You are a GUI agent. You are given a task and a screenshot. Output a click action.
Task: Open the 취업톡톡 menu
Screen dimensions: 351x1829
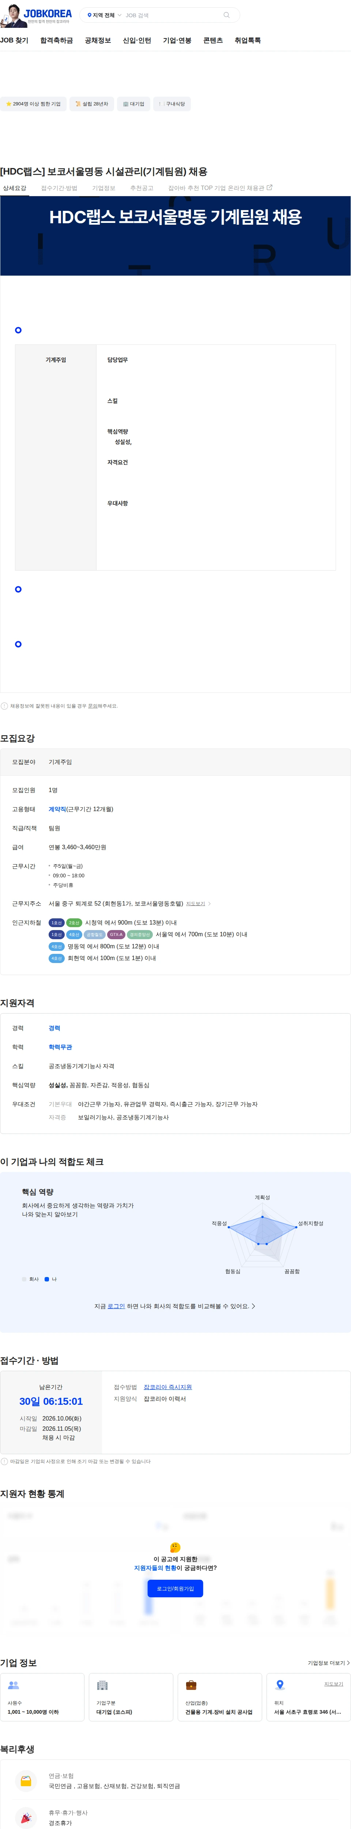tap(248, 41)
